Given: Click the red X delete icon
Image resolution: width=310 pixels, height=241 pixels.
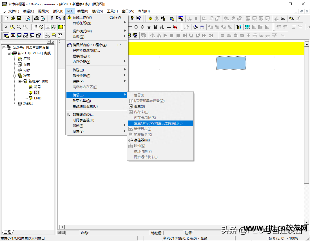Looking at the screenshot, I should (175, 27).
